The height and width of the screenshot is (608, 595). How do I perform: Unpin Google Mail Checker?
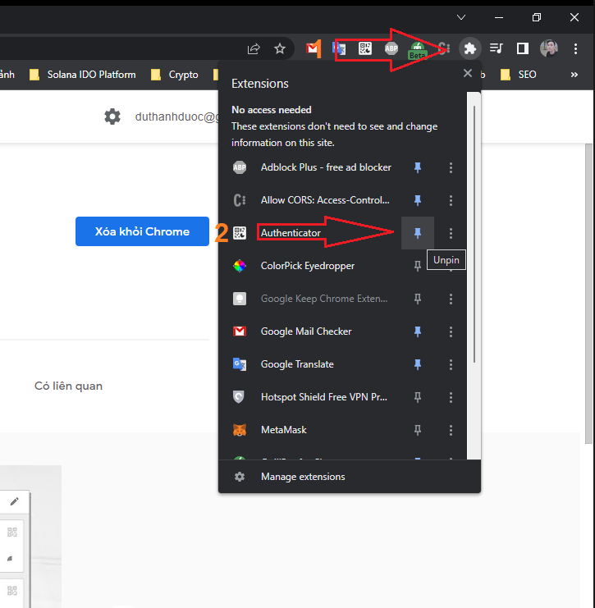[418, 331]
